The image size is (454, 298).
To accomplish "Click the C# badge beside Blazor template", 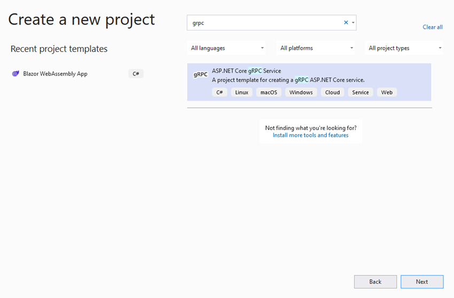I will point(136,74).
